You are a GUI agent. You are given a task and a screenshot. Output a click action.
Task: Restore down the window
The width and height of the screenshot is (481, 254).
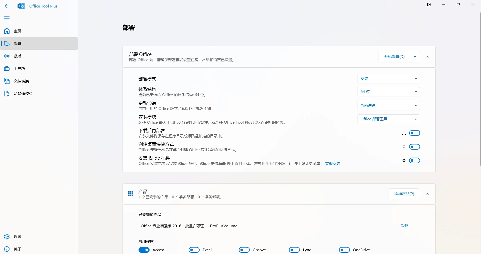coord(458,4)
